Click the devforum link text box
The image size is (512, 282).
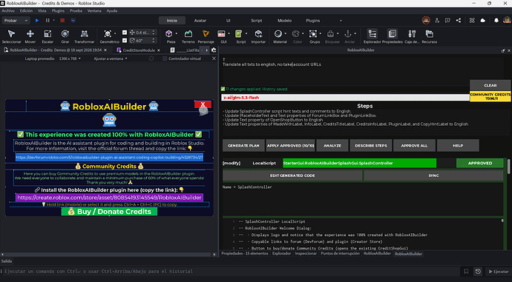pos(109,157)
